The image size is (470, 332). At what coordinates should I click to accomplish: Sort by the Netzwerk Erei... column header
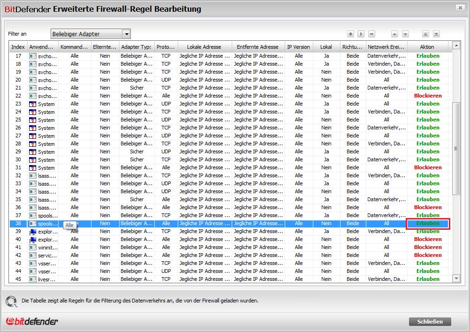point(387,47)
